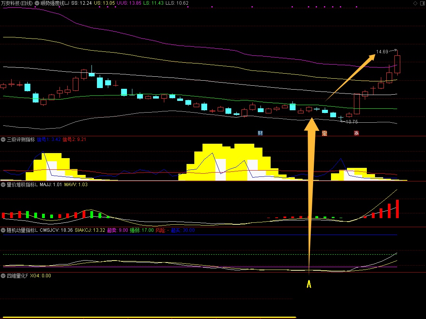Select the 量价堆积指标L indicator label
The image size is (426, 319).
(22, 185)
